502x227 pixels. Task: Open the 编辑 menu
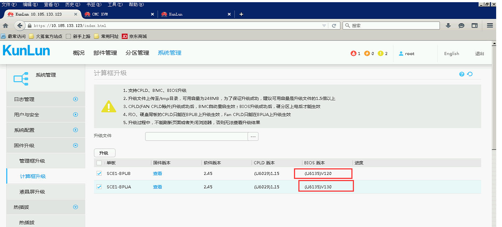(30, 5)
